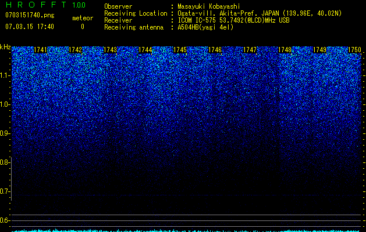Click the 1.0 kHz axis label
Viewport: 366px width, 232px height.
[x=5, y=104]
